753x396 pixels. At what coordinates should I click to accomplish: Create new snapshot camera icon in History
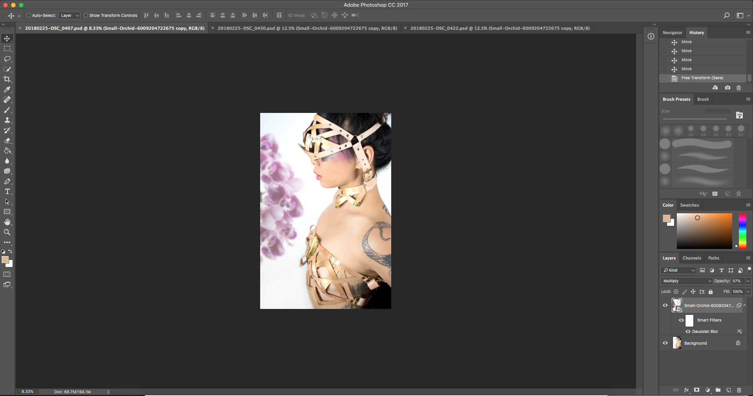tap(727, 88)
